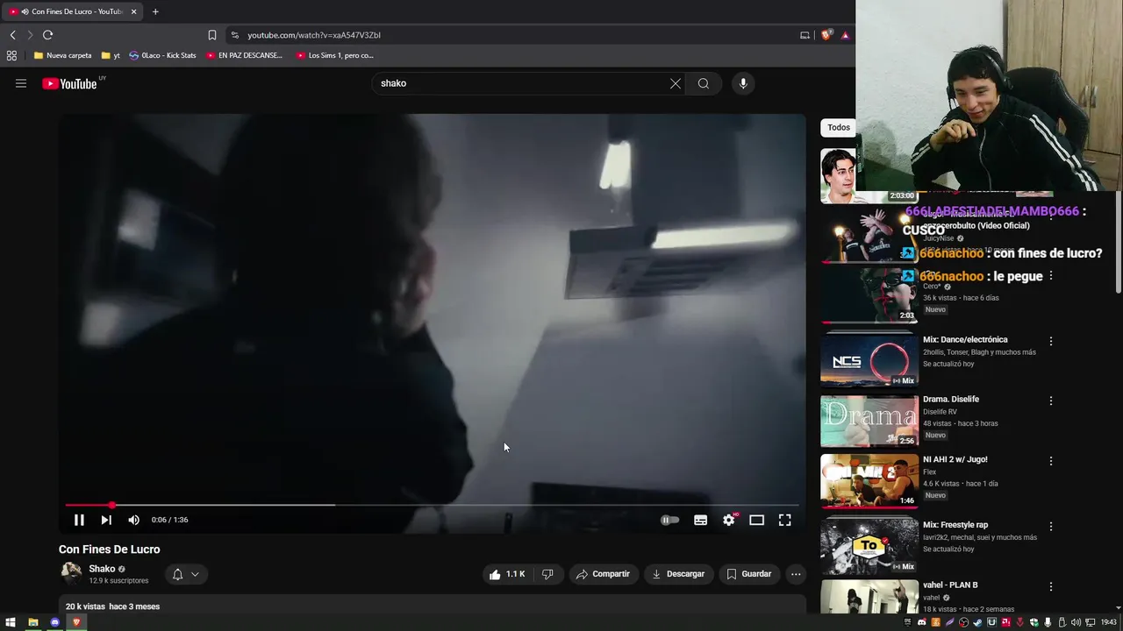This screenshot has width=1123, height=631.
Task: Open the browser apps grid icon
Action: pyautogui.click(x=11, y=55)
